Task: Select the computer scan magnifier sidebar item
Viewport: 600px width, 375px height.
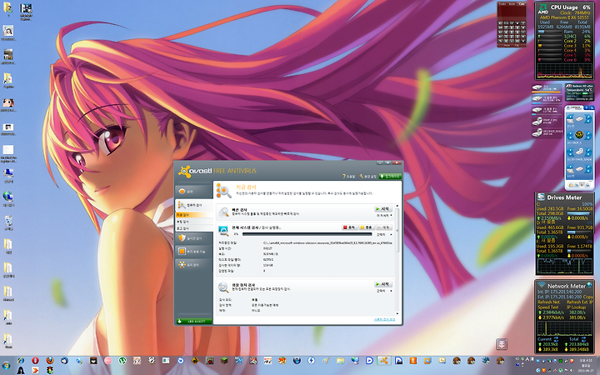Action: pos(193,206)
